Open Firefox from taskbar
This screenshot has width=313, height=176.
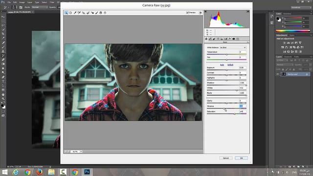(39, 172)
